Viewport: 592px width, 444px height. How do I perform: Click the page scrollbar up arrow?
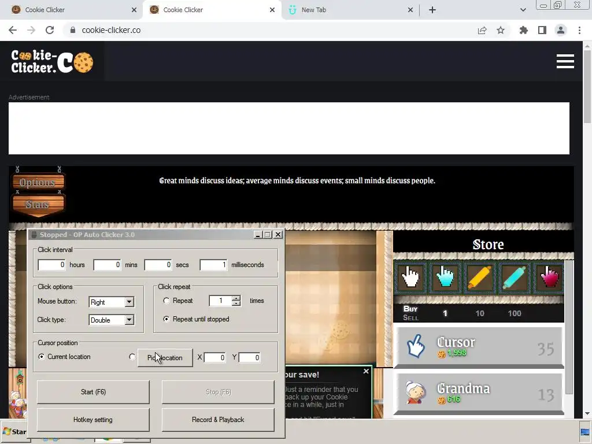[x=587, y=46]
